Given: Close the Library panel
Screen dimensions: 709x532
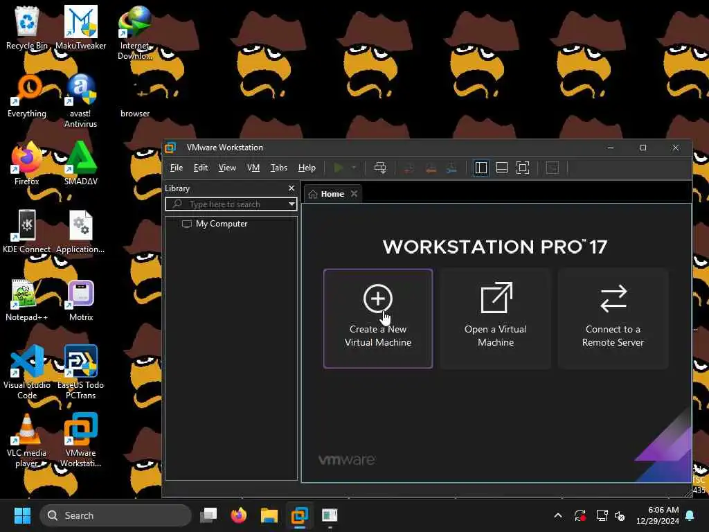Looking at the screenshot, I should tap(291, 188).
